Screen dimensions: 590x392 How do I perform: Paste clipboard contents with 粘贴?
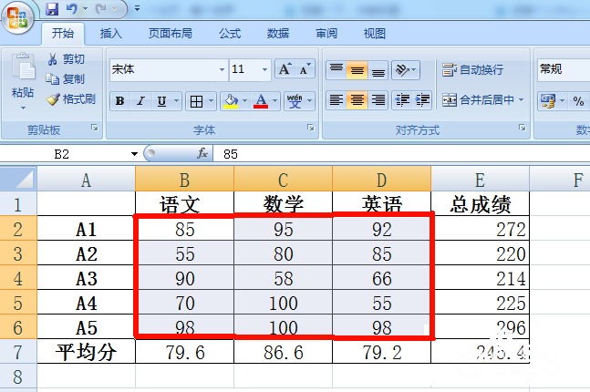tap(23, 76)
